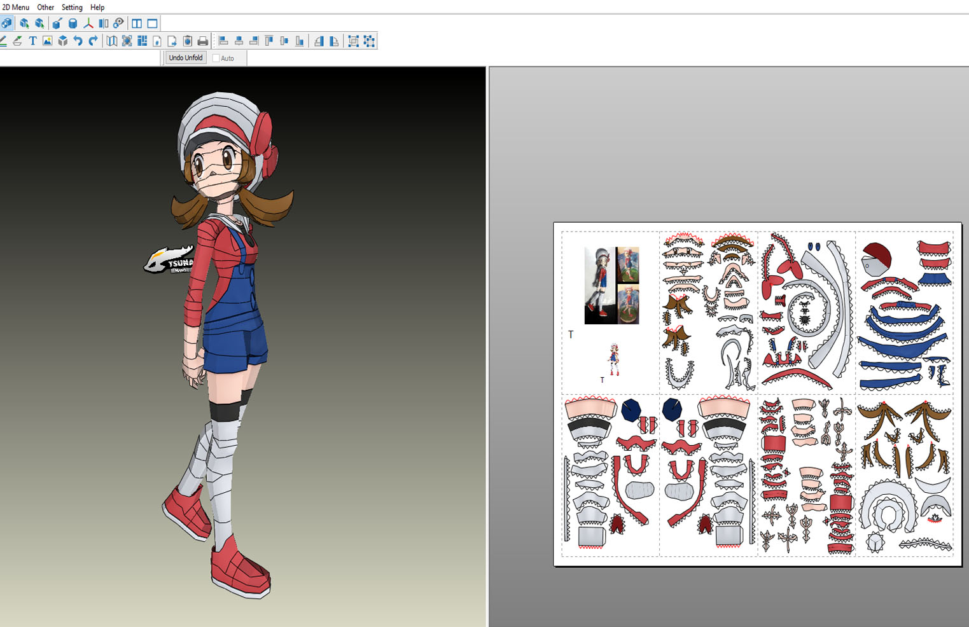
Task: Click the paste from clipboard icon
Action: coord(187,40)
